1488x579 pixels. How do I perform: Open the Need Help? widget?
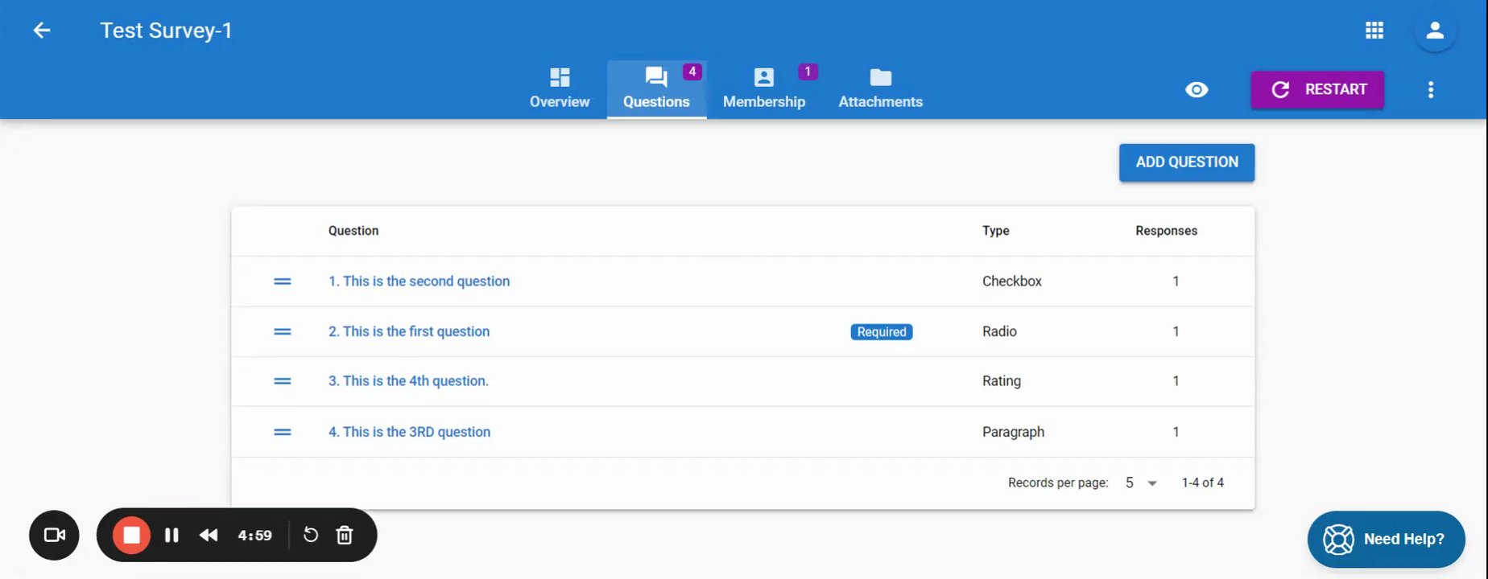[1386, 539]
